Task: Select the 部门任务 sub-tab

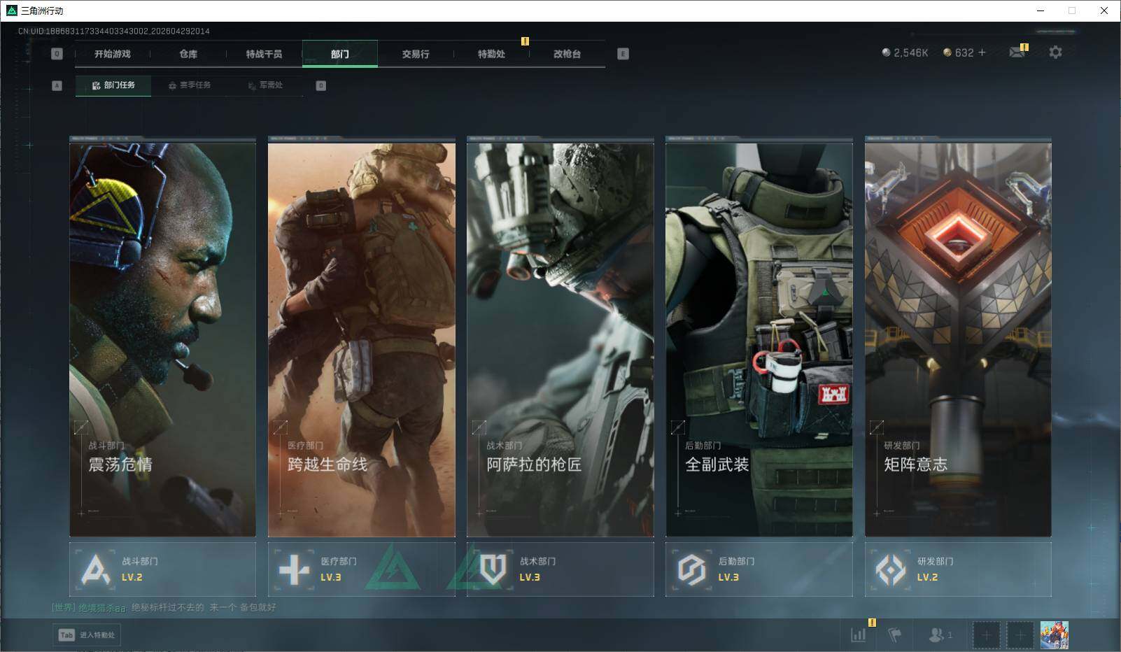Action: 113,85
